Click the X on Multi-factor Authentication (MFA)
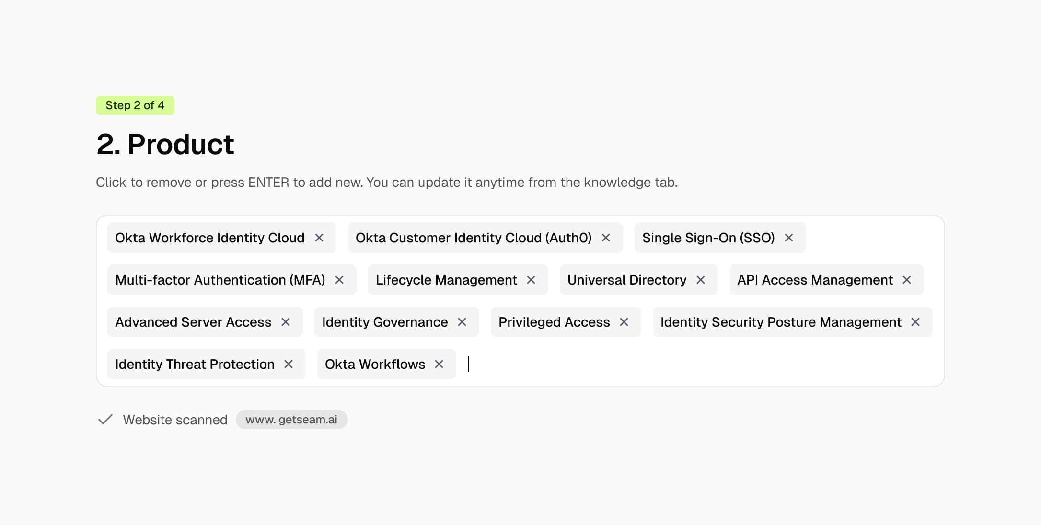The height and width of the screenshot is (525, 1041). tap(339, 280)
